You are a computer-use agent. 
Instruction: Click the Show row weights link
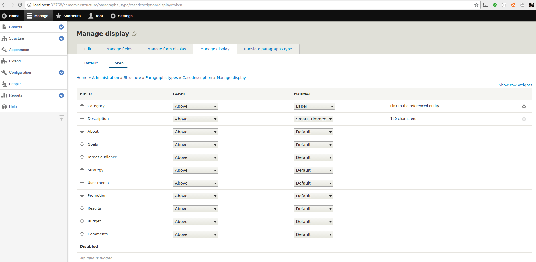coord(515,85)
